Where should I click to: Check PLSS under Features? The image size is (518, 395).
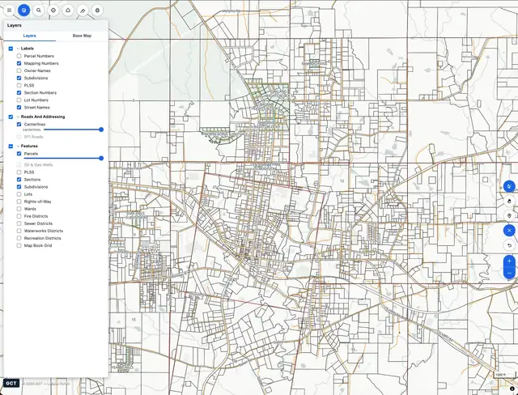pos(19,172)
